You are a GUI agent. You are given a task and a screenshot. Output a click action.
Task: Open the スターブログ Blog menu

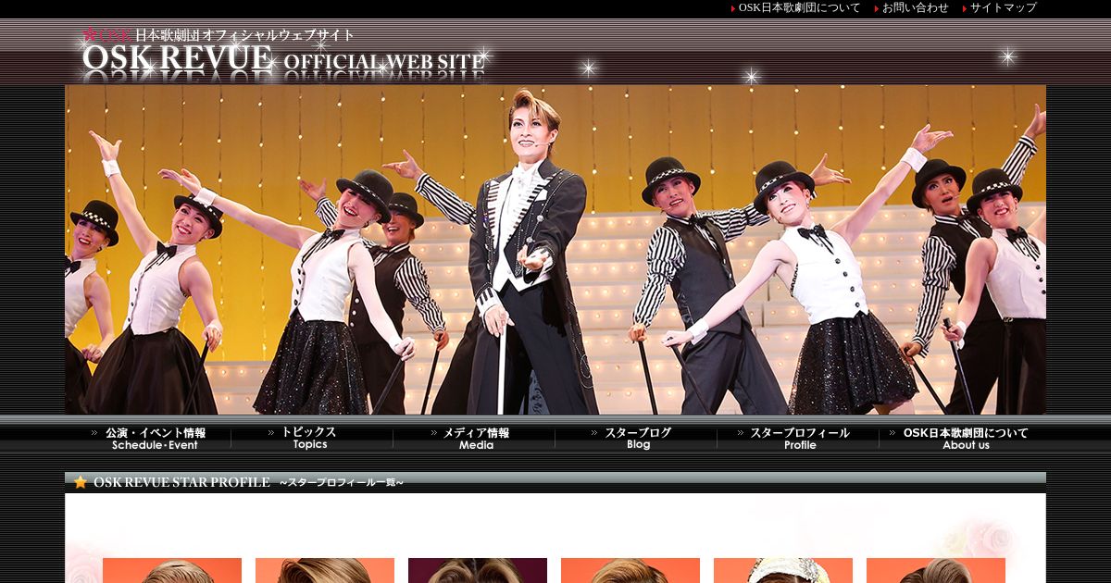coord(636,438)
